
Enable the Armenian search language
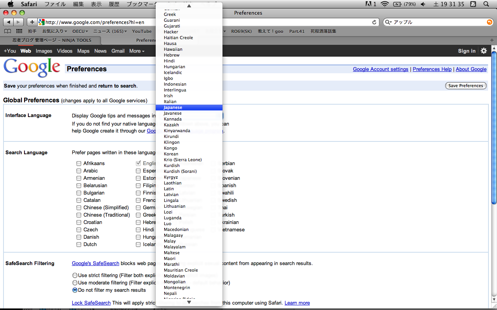coord(79,178)
